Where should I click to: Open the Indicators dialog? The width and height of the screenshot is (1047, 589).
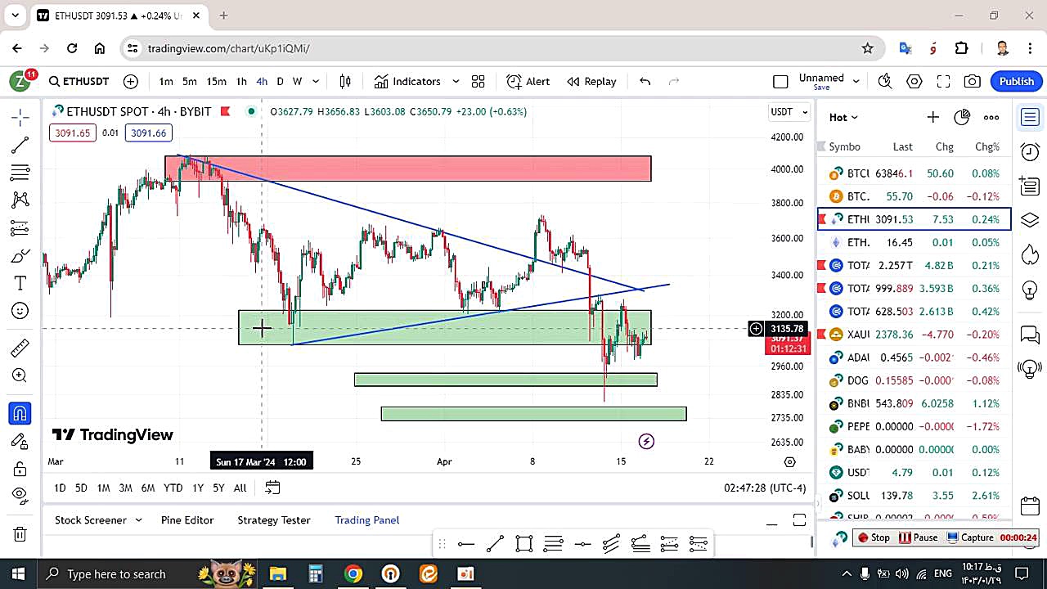click(407, 81)
